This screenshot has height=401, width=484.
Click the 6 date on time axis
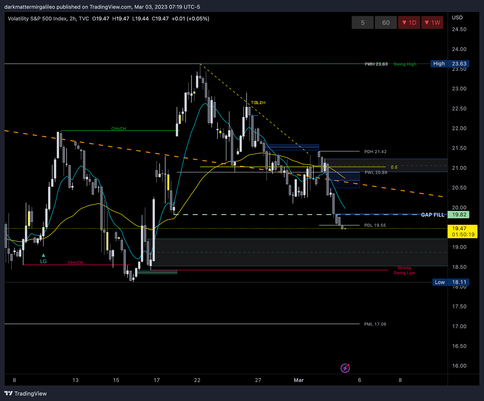(x=359, y=380)
